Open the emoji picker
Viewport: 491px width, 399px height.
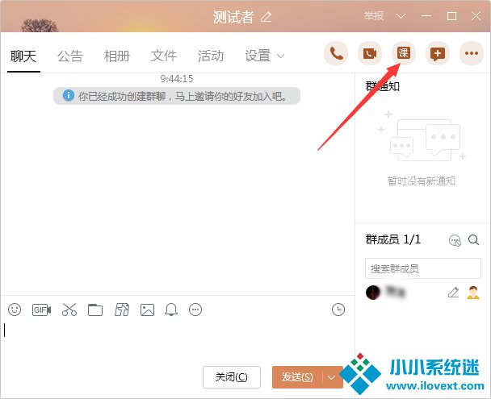(15, 310)
